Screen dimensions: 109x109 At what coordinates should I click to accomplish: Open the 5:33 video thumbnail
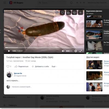(94, 46)
